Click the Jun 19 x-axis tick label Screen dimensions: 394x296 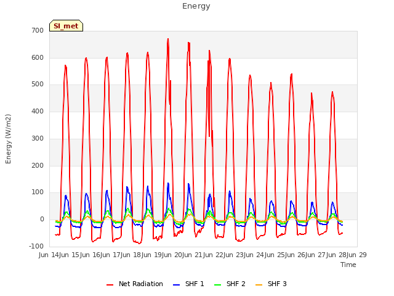(x=152, y=255)
